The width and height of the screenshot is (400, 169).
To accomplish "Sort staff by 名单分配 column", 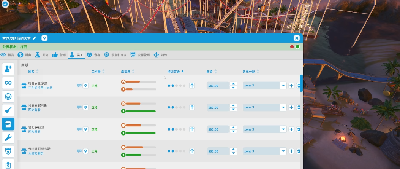I will [x=251, y=72].
